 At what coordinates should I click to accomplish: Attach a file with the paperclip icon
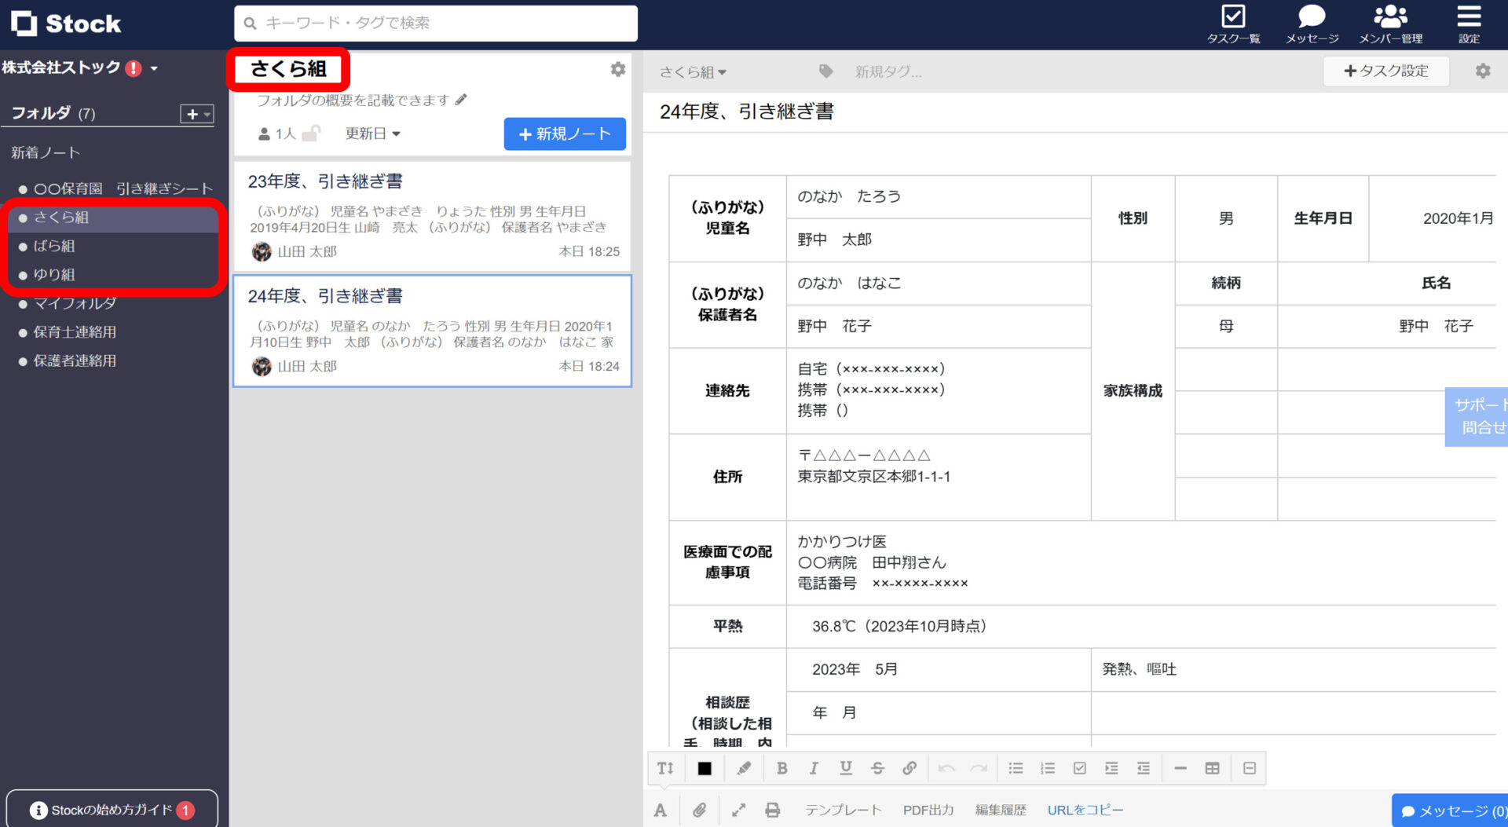pyautogui.click(x=700, y=809)
